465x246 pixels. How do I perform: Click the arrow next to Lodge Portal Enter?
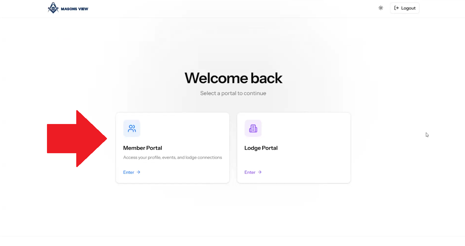pyautogui.click(x=260, y=172)
